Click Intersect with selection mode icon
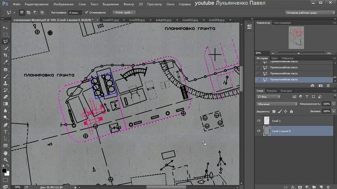The image size is (337, 189). pos(42,13)
